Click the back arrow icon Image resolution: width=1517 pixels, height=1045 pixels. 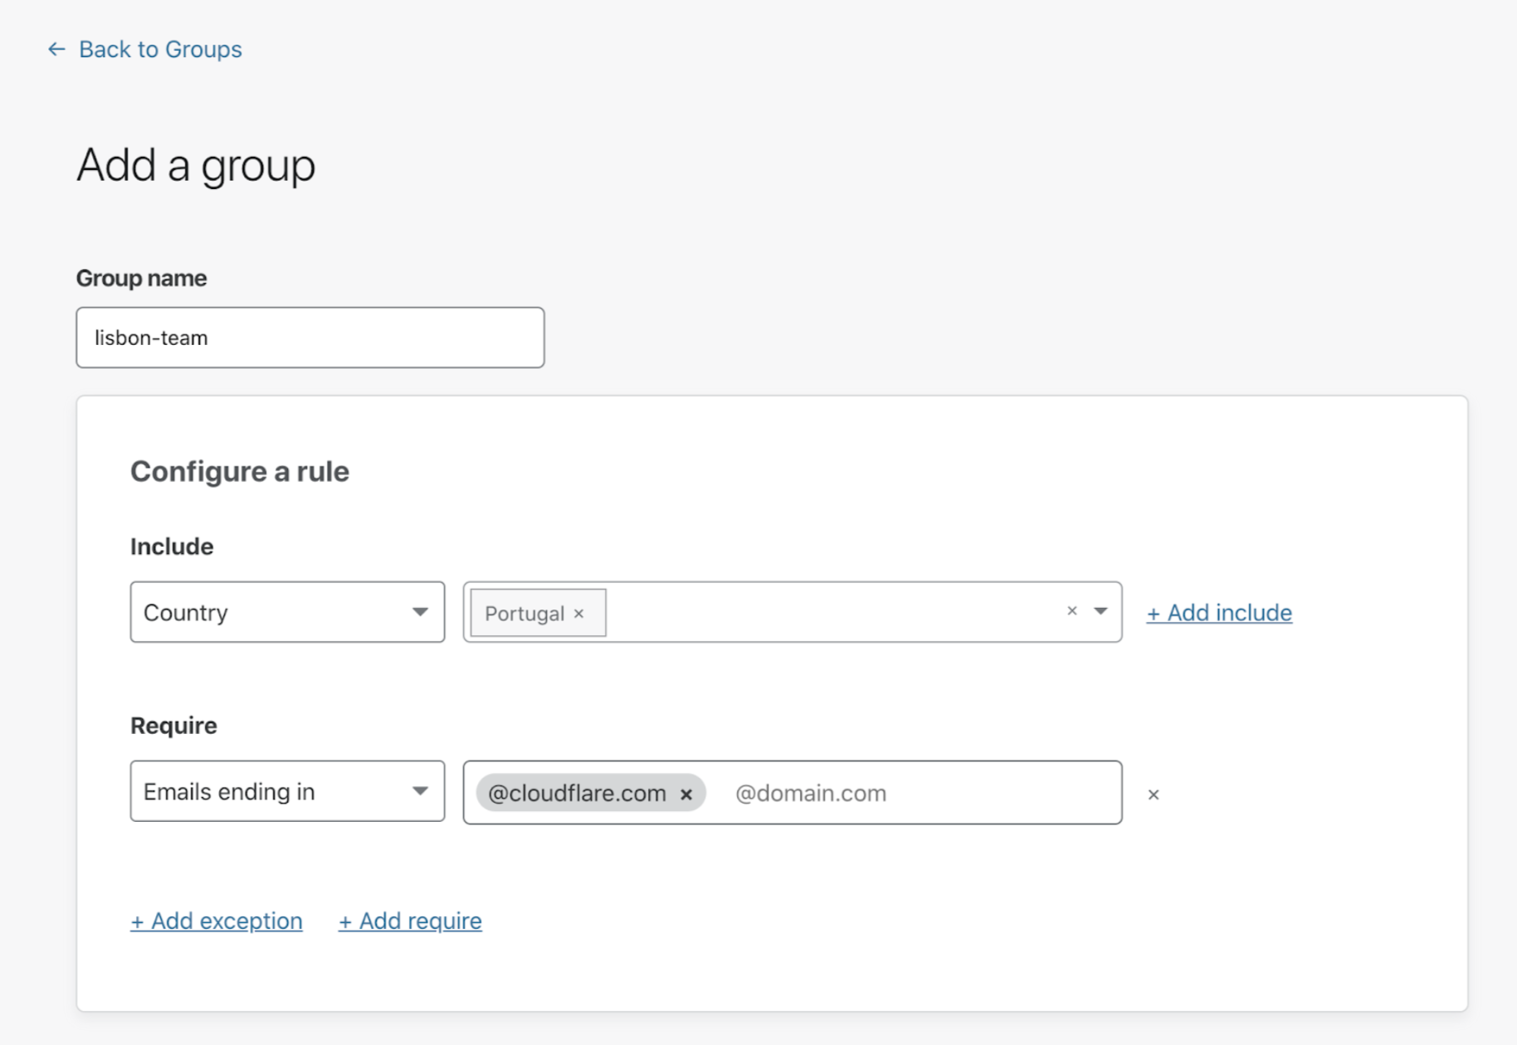[x=56, y=50]
